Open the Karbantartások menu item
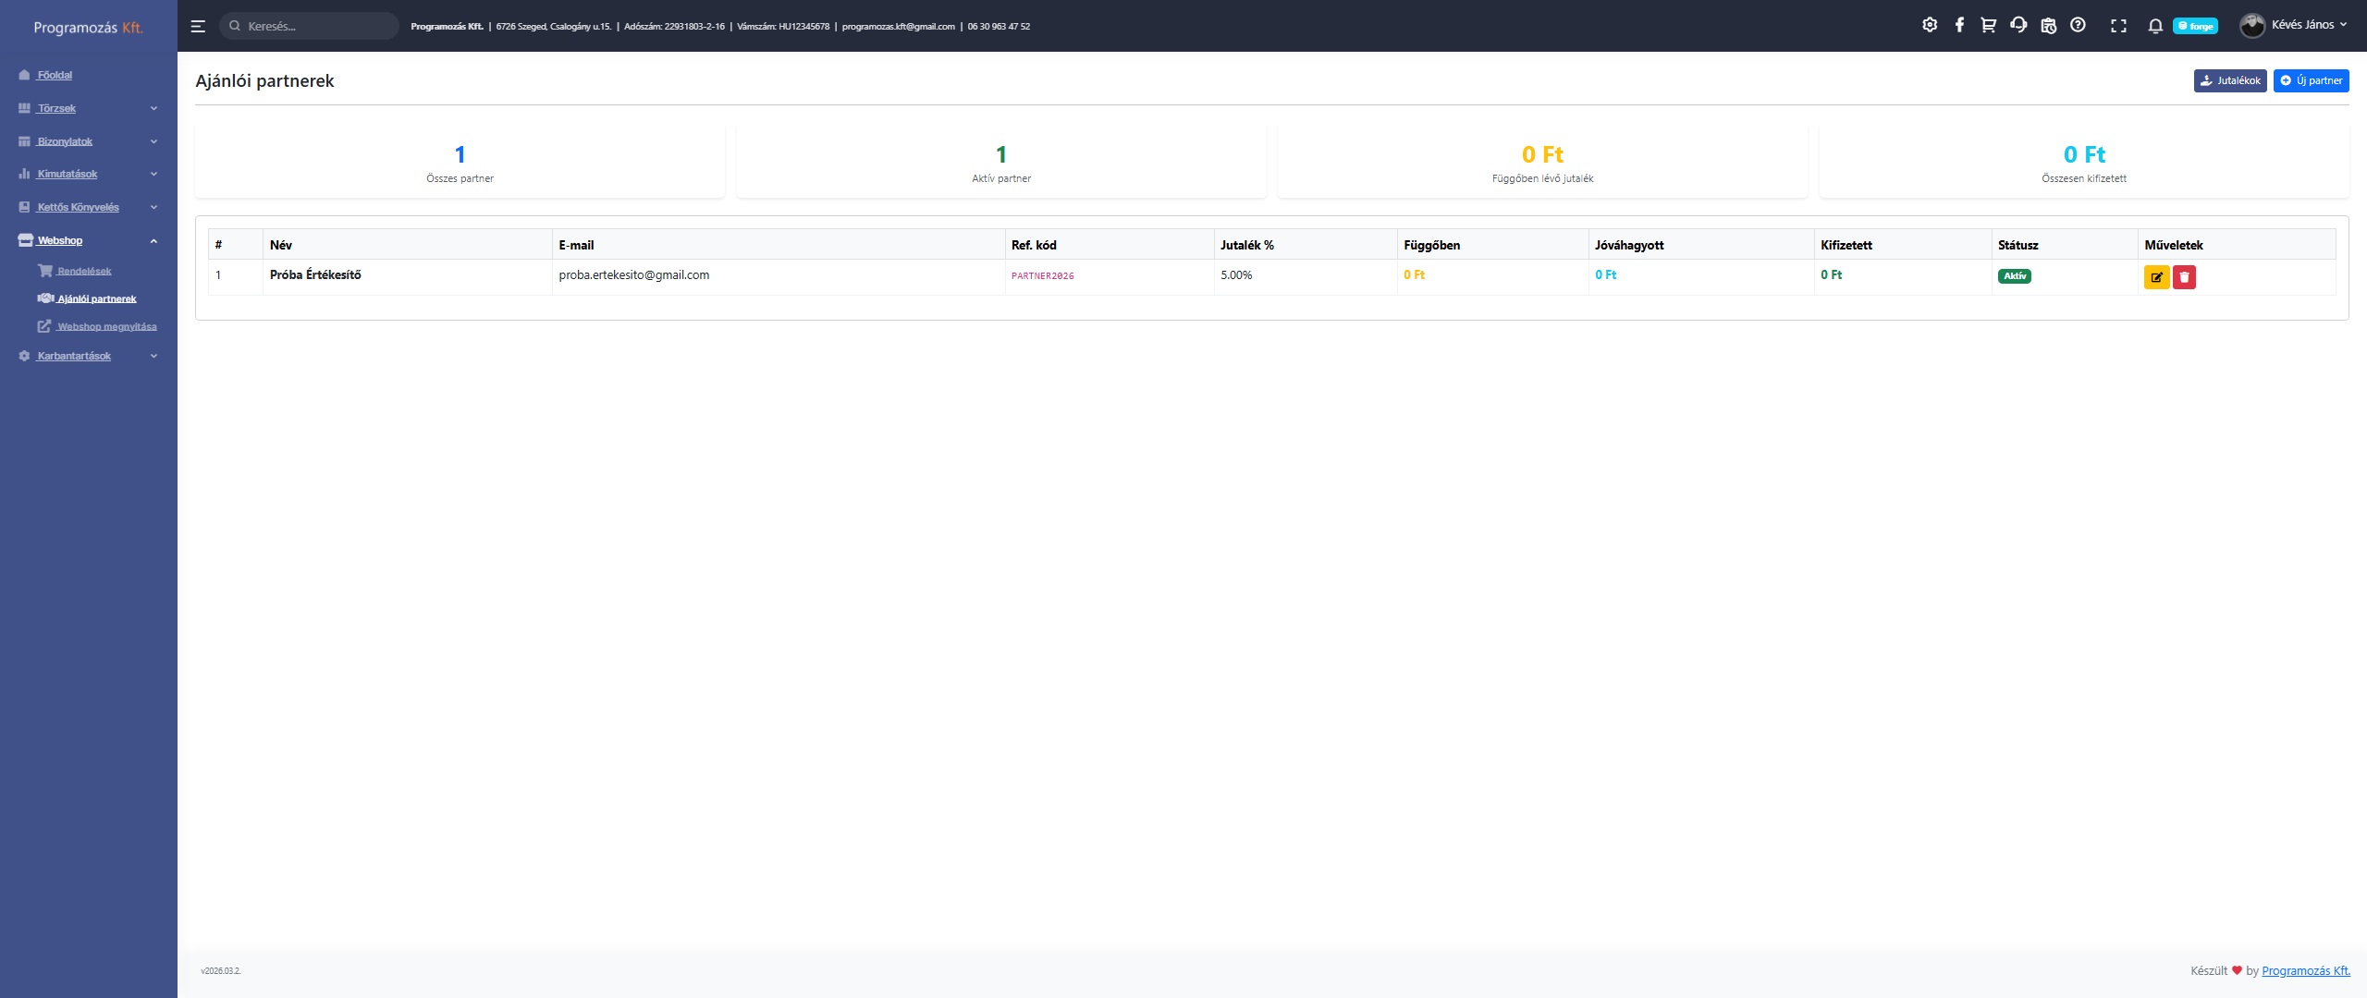Image resolution: width=2367 pixels, height=998 pixels. (x=74, y=356)
